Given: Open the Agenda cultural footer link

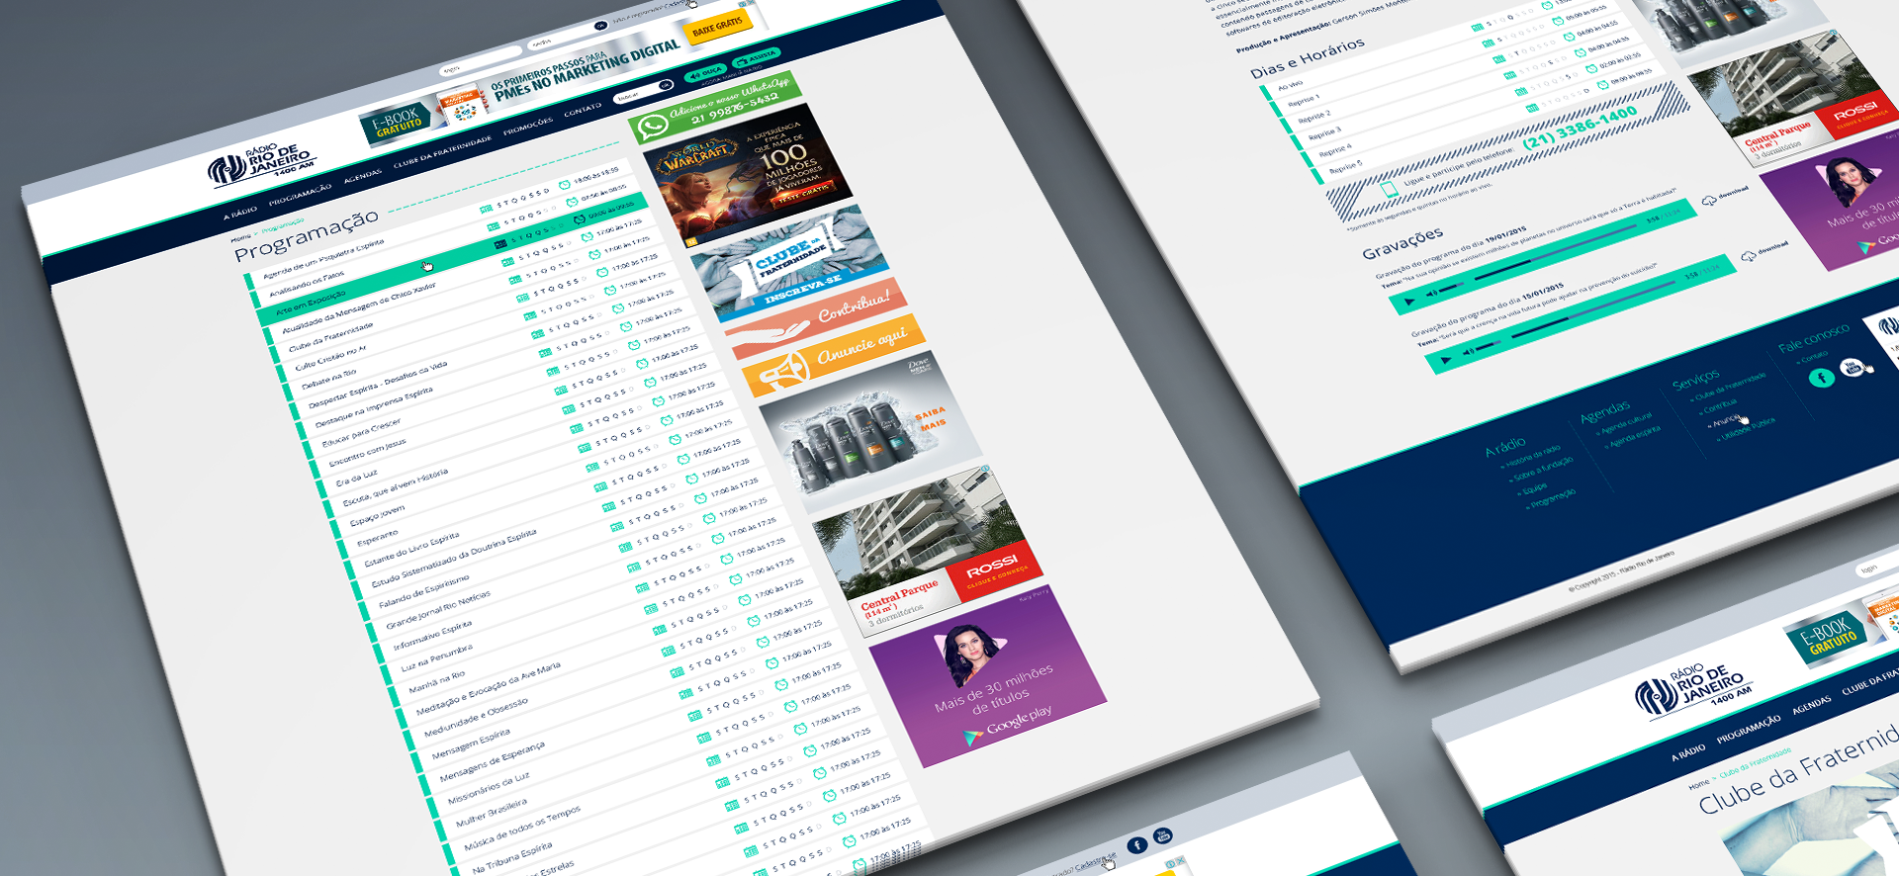Looking at the screenshot, I should pyautogui.click(x=1628, y=423).
